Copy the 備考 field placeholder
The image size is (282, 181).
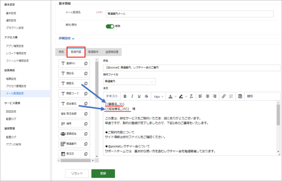(x=86, y=124)
